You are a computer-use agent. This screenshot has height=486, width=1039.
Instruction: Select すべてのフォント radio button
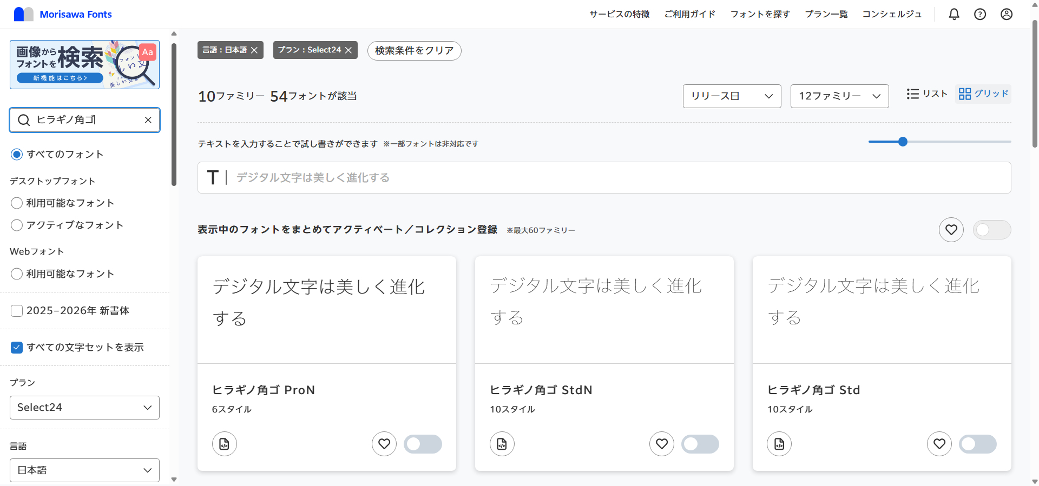17,155
